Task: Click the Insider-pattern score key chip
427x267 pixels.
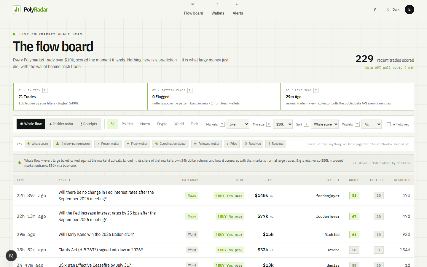Action: [73, 144]
